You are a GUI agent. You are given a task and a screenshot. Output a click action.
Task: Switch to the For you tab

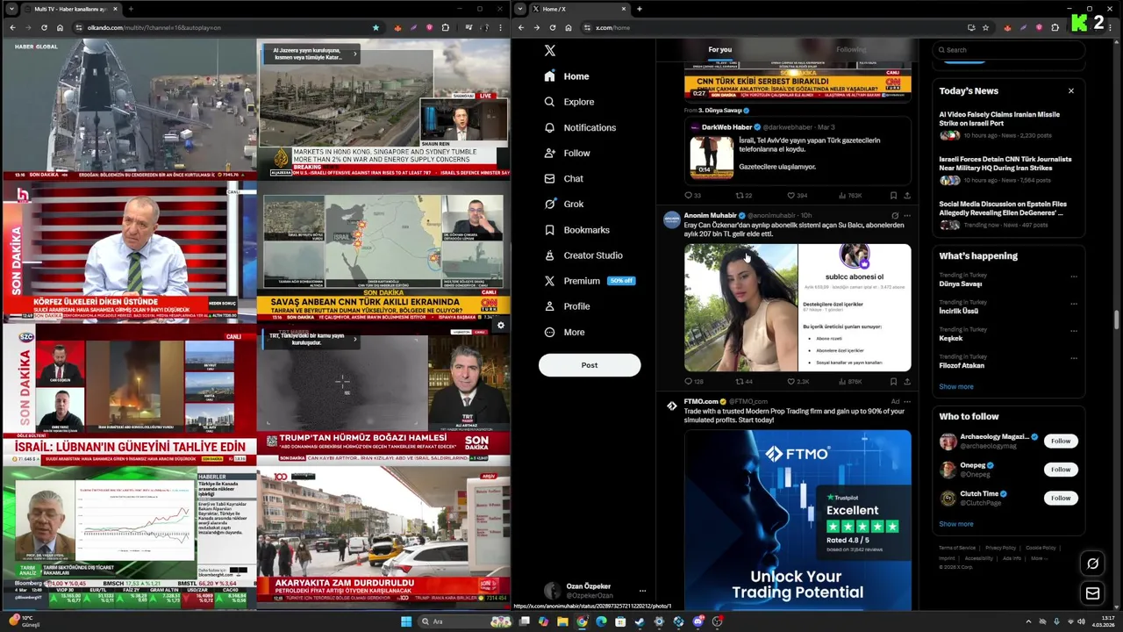(x=719, y=50)
